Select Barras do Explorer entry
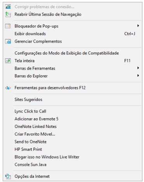Screen dimensions: 144x182 [x=73, y=76]
